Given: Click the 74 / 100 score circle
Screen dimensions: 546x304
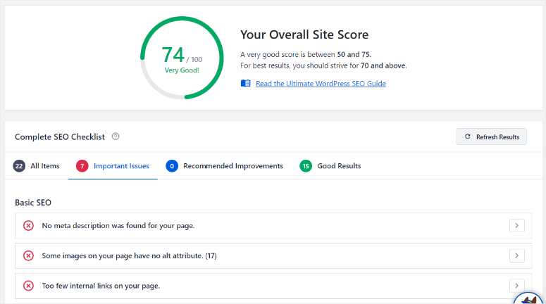Looking at the screenshot, I should 182,58.
